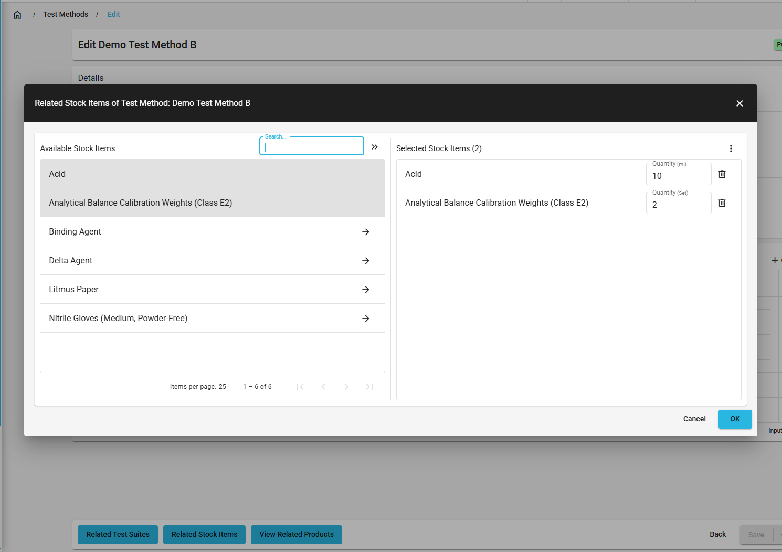Select Acid in Available Stock Items
The image size is (782, 552).
pos(213,174)
